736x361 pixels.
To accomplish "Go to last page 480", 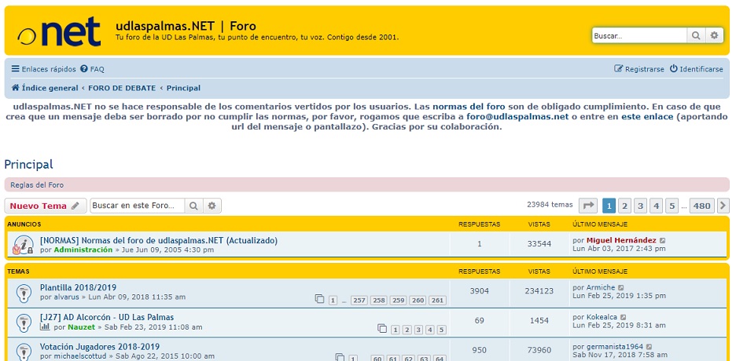I will [701, 206].
